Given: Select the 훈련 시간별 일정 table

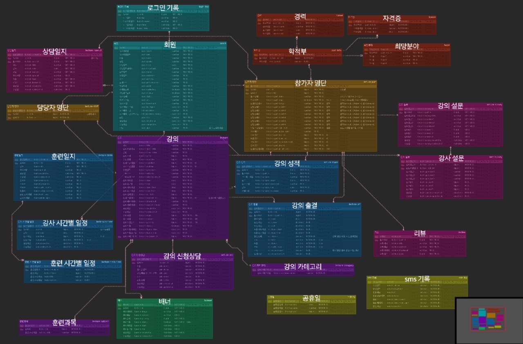Looking at the screenshot, I should pos(73,270).
